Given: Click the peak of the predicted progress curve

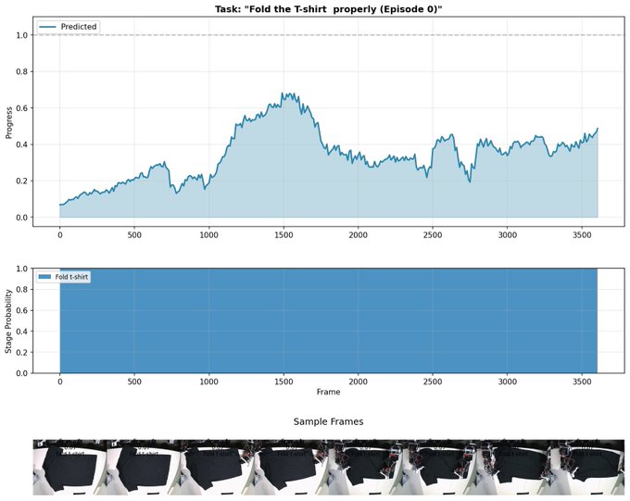Looking at the screenshot, I should point(285,94).
